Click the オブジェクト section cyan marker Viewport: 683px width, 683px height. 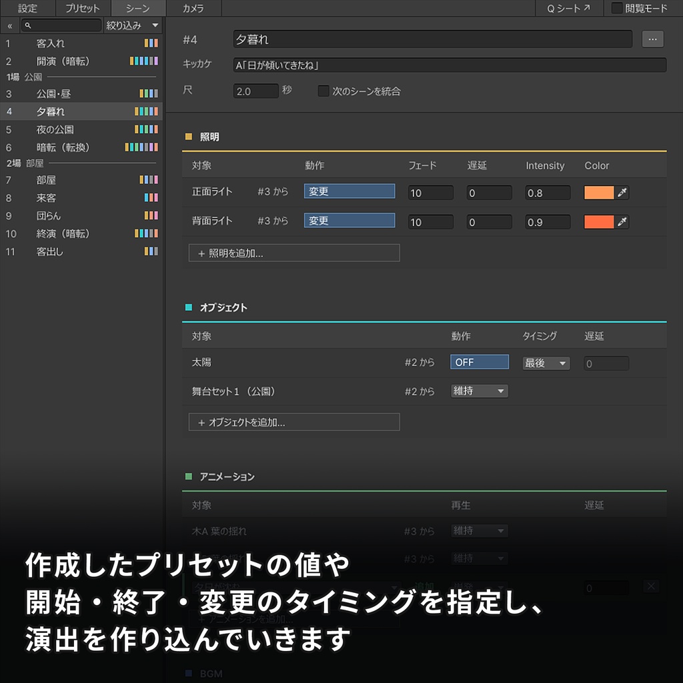(x=189, y=307)
